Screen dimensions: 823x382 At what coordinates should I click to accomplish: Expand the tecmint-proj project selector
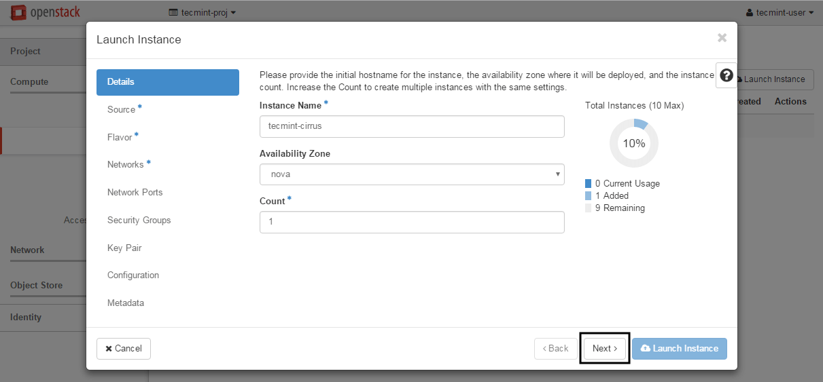203,12
